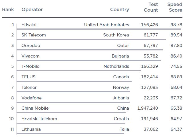Select T-Mobile in the operator column
The height and width of the screenshot is (137, 185).
click(x=30, y=66)
